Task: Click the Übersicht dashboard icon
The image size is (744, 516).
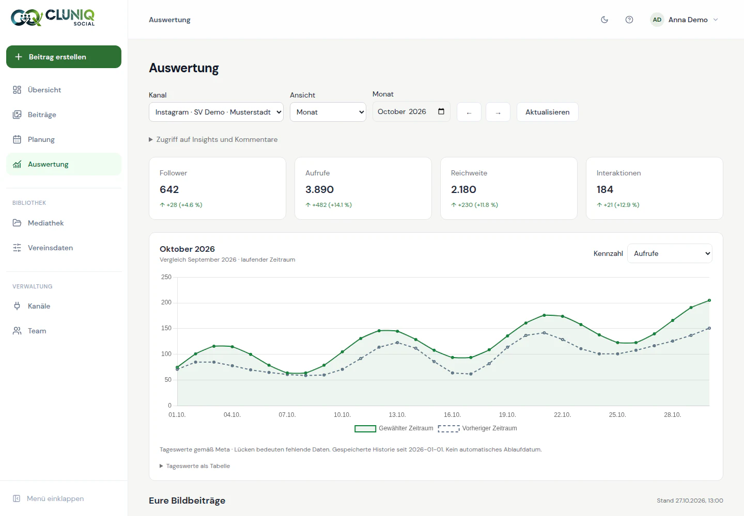Action: [x=17, y=90]
